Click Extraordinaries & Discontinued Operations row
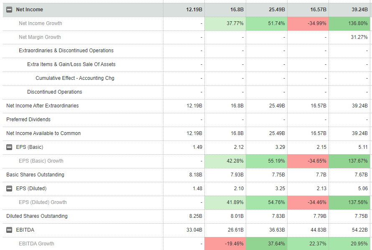The image size is (372, 250). pyautogui.click(x=66, y=51)
